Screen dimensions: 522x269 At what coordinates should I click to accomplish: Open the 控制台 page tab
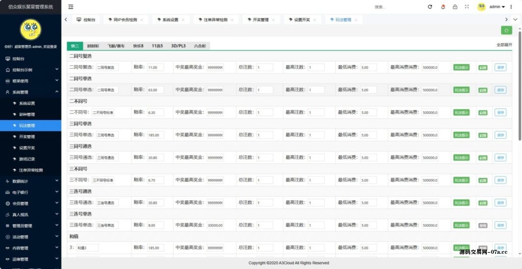86,20
